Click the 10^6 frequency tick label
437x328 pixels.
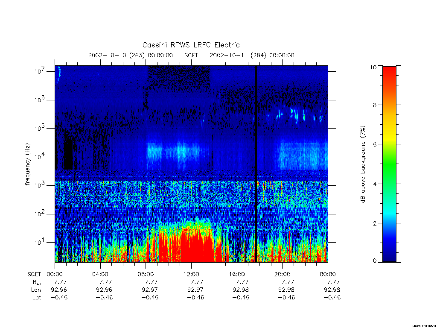click(x=40, y=100)
